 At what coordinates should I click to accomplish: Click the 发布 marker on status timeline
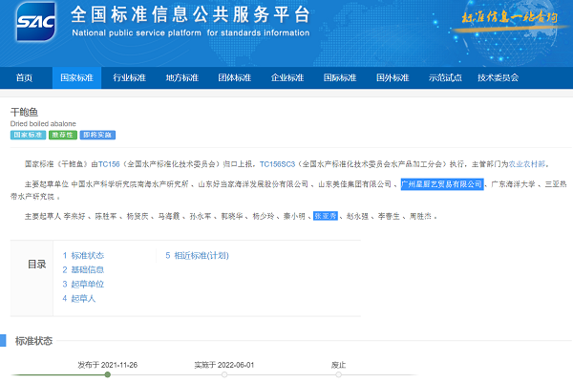tap(107, 374)
